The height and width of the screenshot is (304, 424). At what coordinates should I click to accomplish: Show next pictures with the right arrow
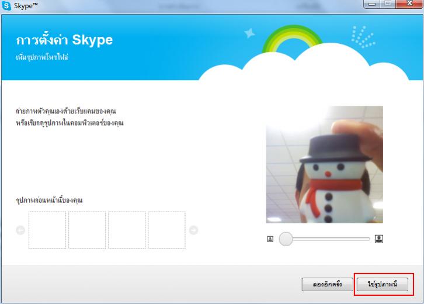193,230
